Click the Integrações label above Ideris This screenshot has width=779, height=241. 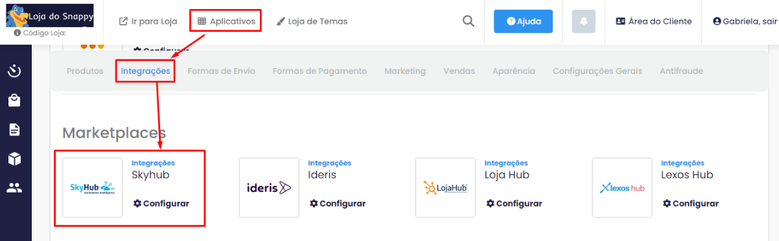[330, 163]
